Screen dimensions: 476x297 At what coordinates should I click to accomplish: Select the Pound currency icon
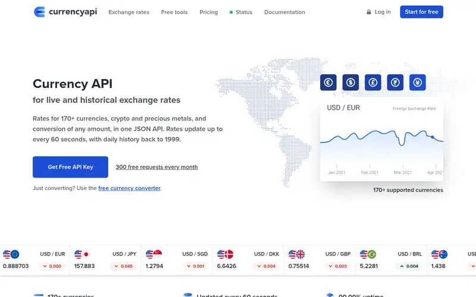pos(373,83)
